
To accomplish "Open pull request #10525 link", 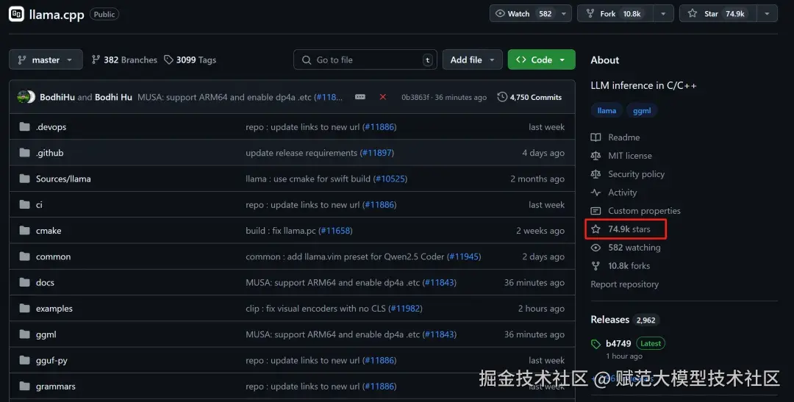I will pyautogui.click(x=390, y=179).
